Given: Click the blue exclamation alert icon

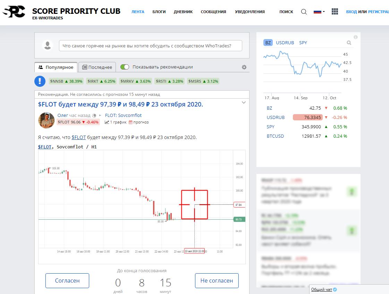Looking at the screenshot, I should 40,81.
